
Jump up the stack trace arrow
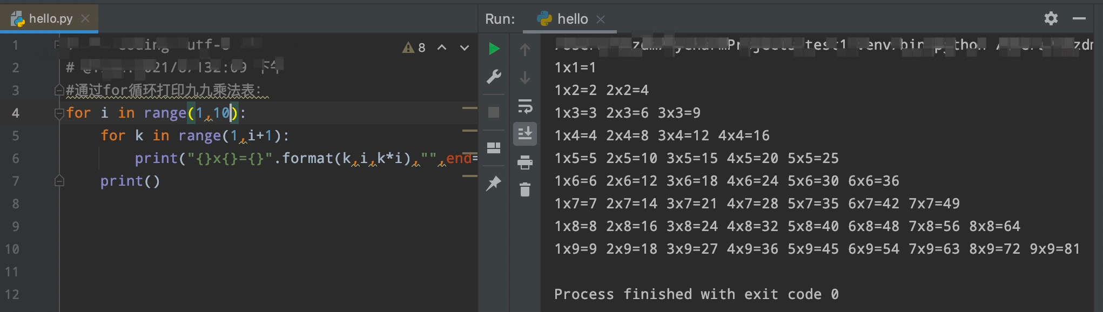[525, 50]
